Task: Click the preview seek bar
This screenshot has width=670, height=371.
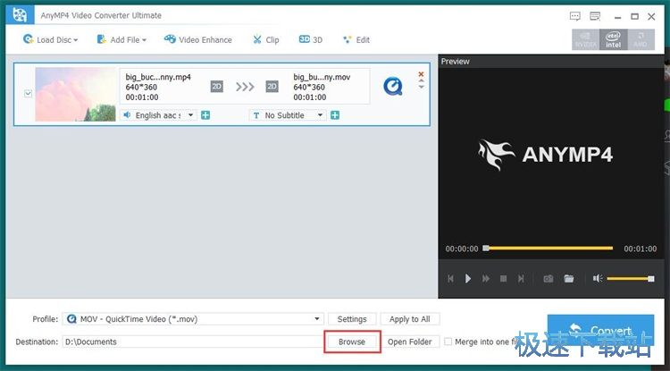Action: (x=549, y=248)
